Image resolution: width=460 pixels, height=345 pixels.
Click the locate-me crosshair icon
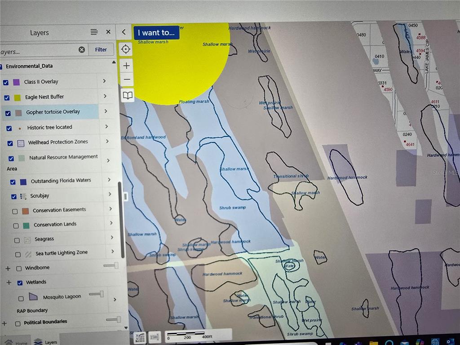click(126, 49)
